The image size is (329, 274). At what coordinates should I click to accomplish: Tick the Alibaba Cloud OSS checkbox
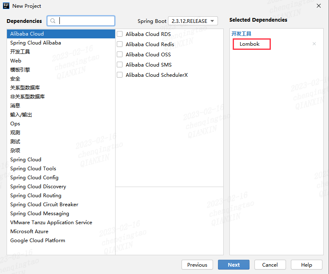tap(120, 54)
